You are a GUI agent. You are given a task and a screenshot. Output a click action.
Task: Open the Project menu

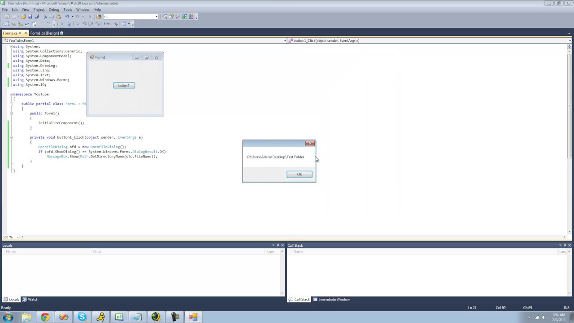(x=39, y=9)
